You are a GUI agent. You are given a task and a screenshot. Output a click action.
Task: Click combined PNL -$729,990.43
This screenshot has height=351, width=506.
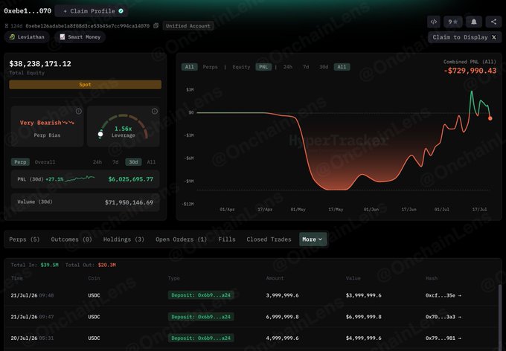[x=470, y=71]
